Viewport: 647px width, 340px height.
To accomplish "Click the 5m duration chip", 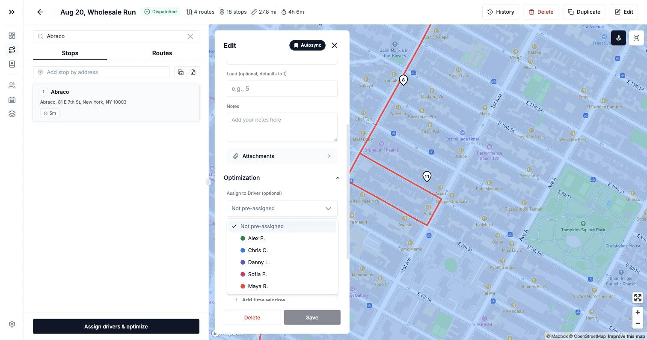I will (50, 113).
